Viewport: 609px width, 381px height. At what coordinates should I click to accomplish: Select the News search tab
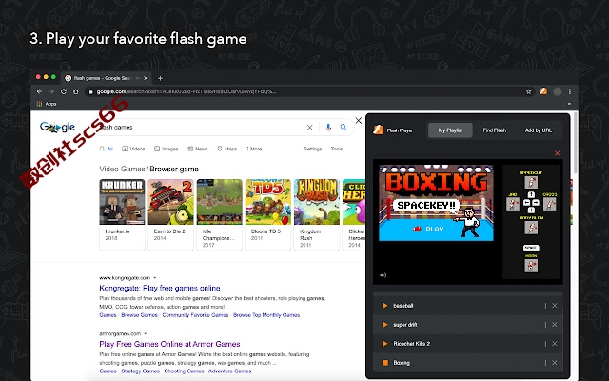pos(198,149)
